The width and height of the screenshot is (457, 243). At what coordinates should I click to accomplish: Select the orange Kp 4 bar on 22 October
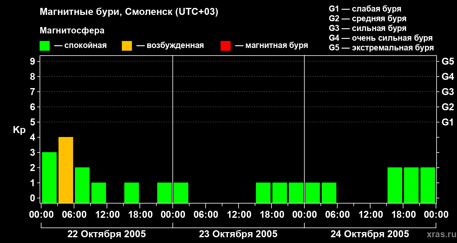tap(66, 170)
